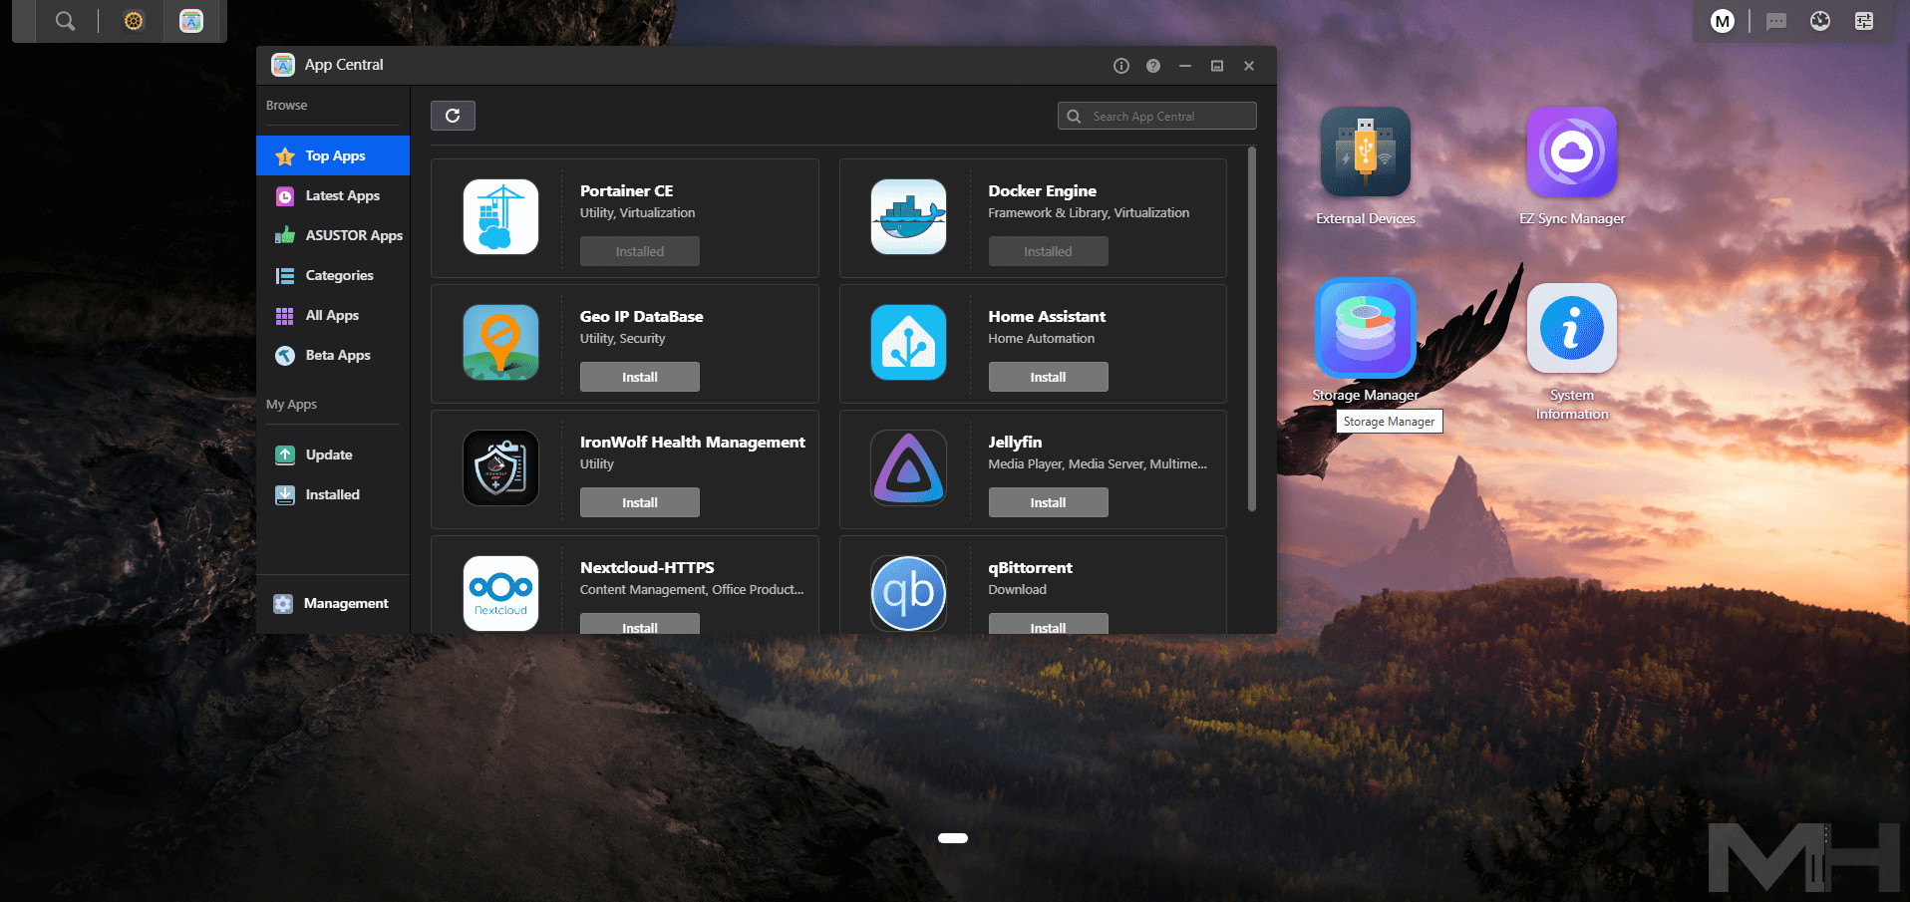Open the Geo IP DataBase title link
Viewport: 1910px width, 902px height.
641,316
